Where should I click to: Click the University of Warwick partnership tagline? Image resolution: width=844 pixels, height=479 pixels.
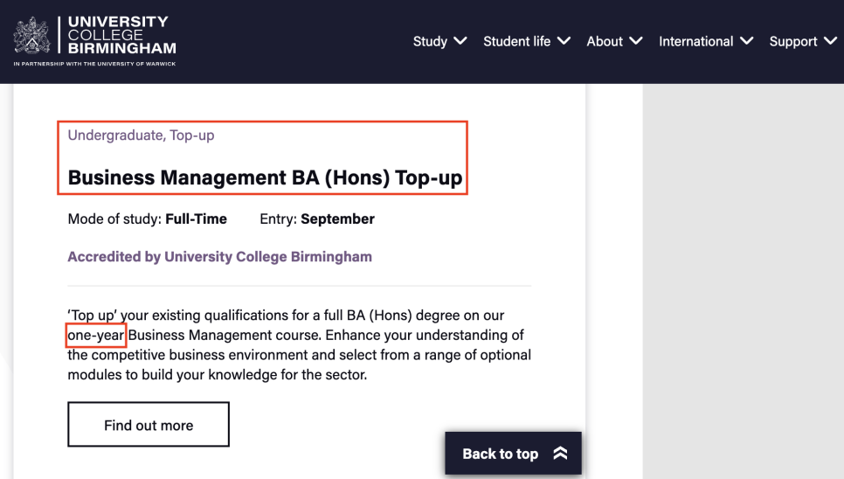coord(94,64)
